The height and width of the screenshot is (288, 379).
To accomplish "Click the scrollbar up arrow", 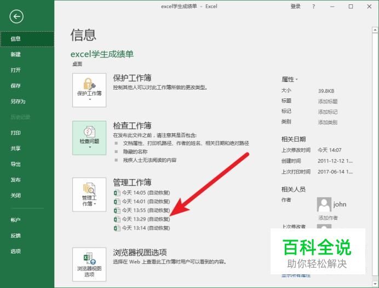I will click(375, 30).
